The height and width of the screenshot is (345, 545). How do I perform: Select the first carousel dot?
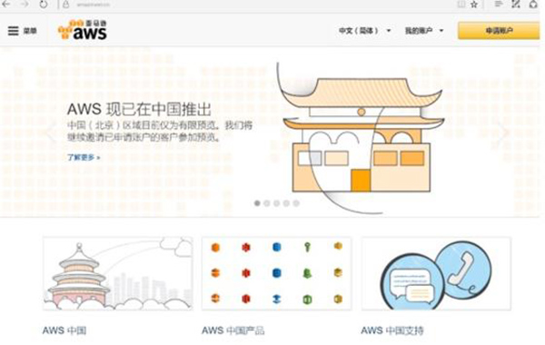tap(257, 203)
